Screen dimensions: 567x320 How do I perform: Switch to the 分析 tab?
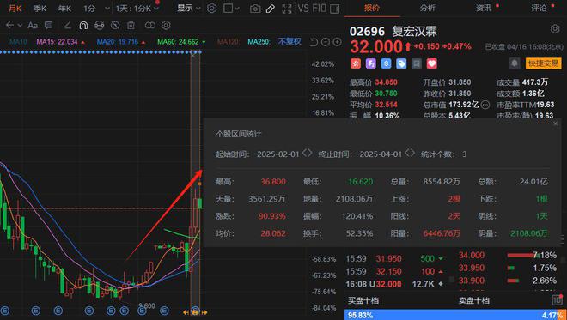(428, 8)
